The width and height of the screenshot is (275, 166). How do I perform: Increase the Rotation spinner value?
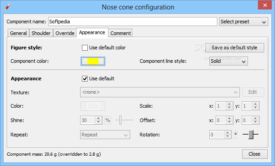[x=228, y=133]
